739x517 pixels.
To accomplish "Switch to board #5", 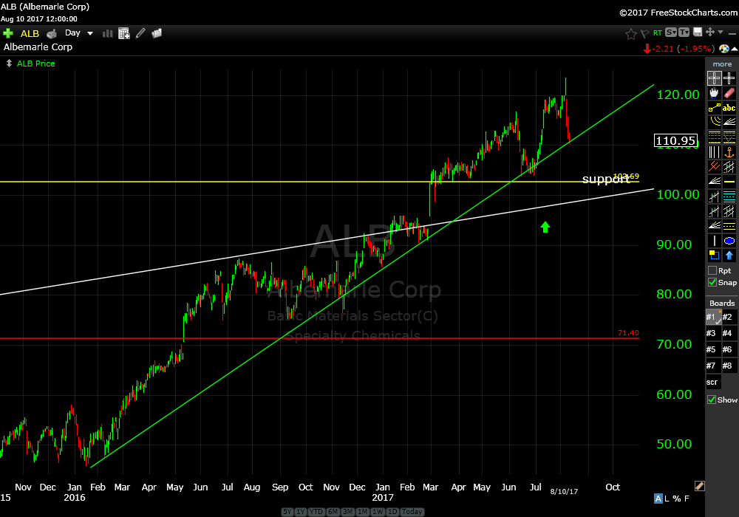I will coord(712,349).
